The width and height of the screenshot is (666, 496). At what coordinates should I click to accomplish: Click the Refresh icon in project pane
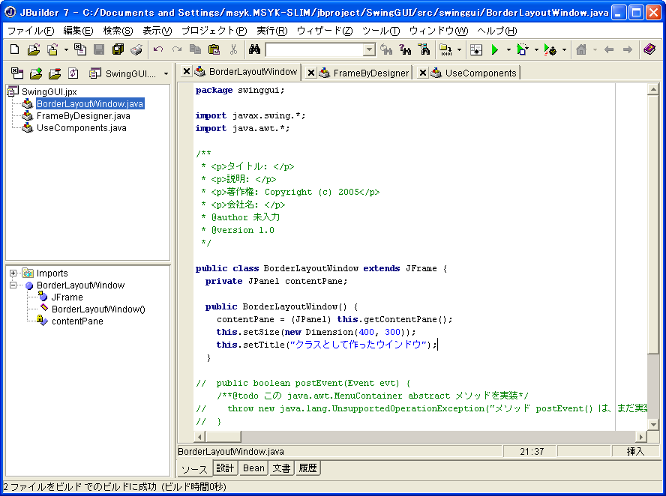tap(73, 73)
